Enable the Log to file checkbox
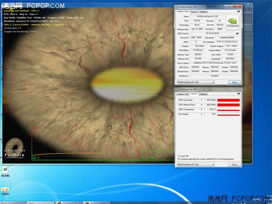272x204 pixels. (178, 156)
